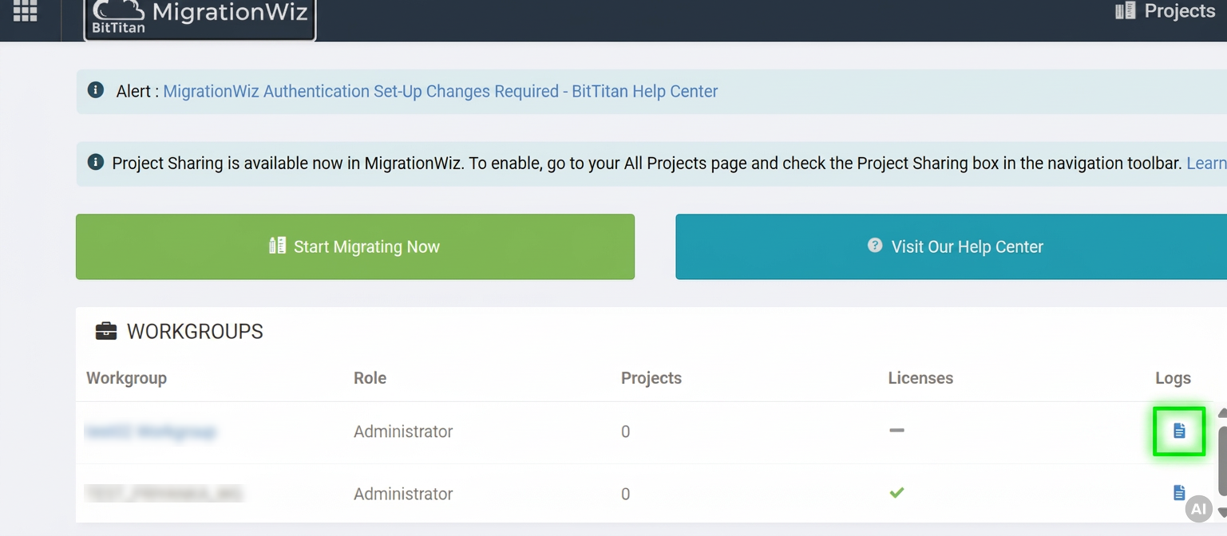Open MigrationWiz Authentication Set-Up Changes alert link

pyautogui.click(x=440, y=92)
